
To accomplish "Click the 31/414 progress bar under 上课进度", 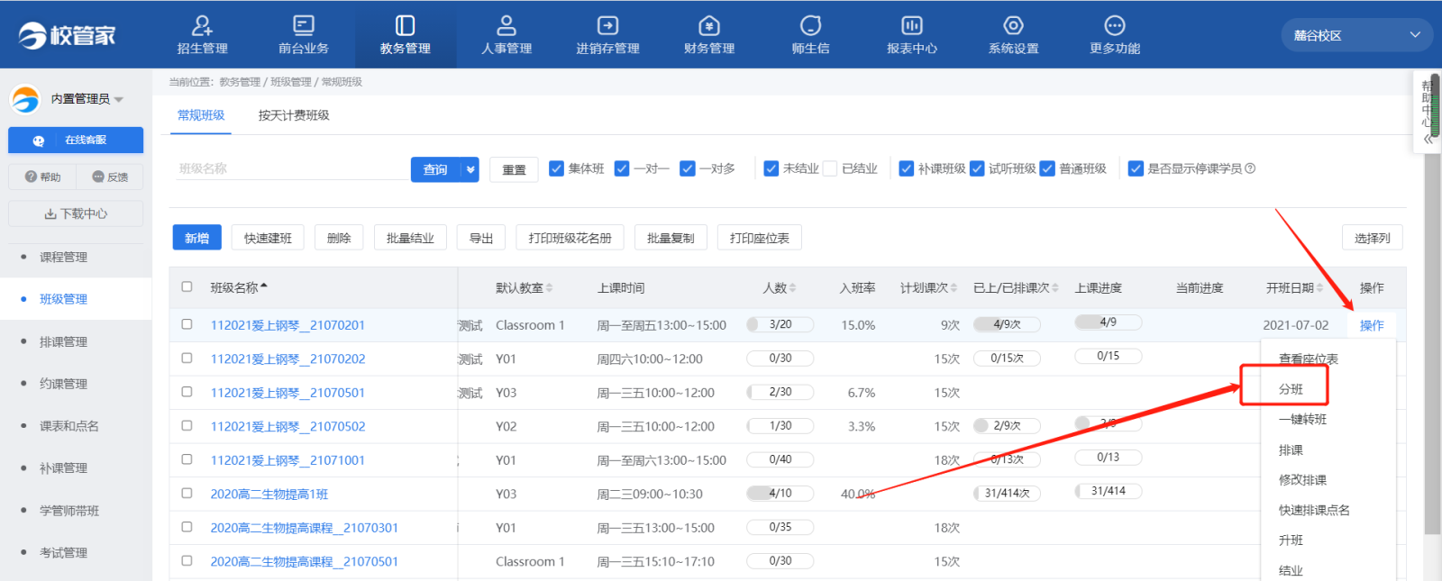I will (1109, 491).
